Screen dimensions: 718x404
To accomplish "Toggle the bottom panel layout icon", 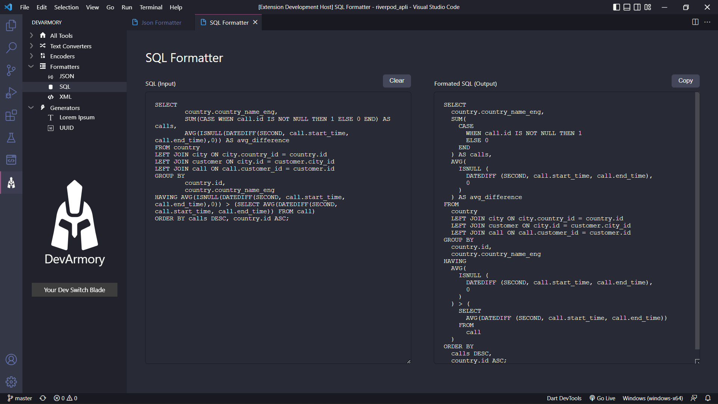I will pyautogui.click(x=627, y=7).
